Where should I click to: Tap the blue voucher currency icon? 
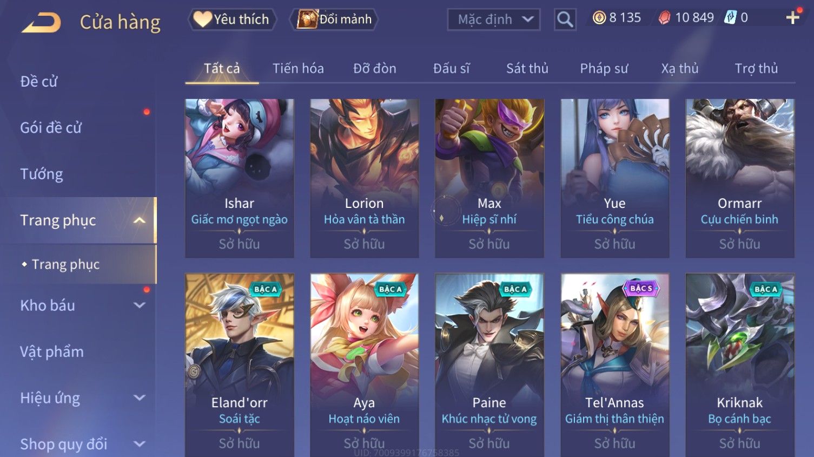(x=730, y=18)
